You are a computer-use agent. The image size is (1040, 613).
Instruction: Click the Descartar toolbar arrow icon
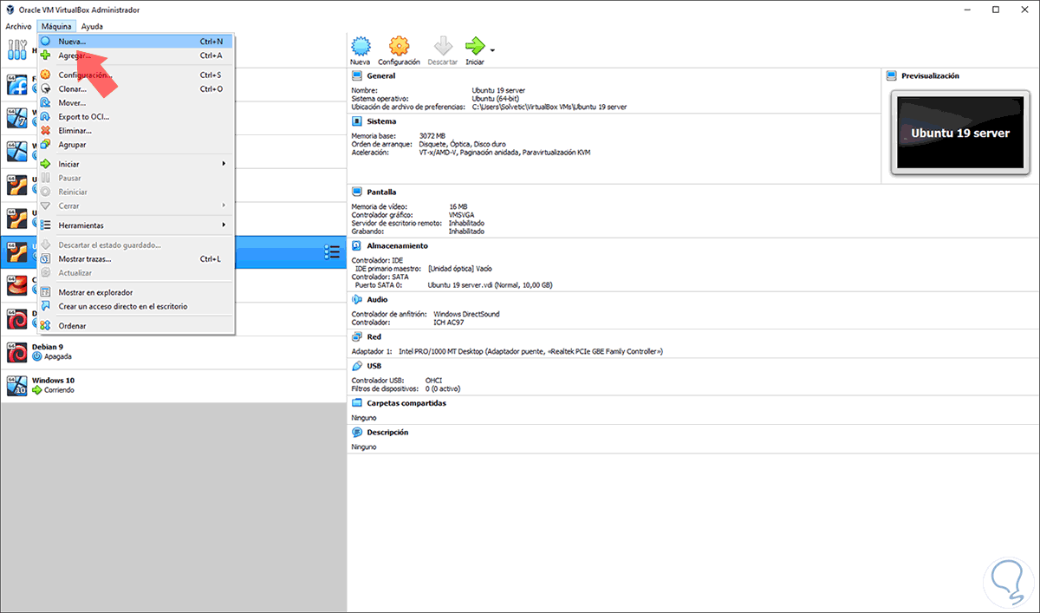tap(443, 46)
